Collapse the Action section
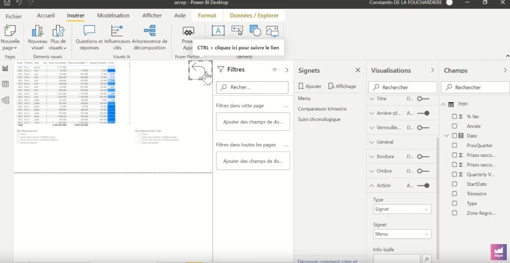Screen dimensions: 510x263 click(x=372, y=185)
